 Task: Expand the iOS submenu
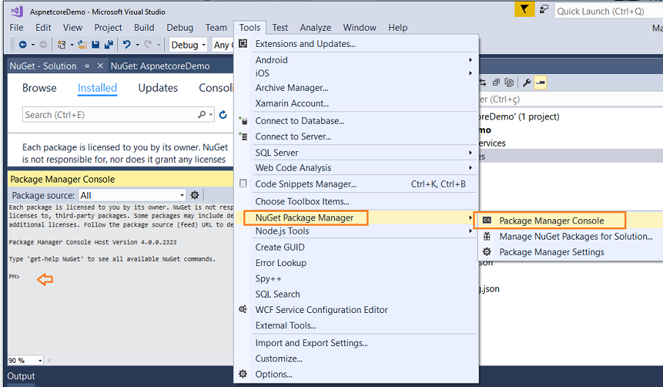coord(470,73)
